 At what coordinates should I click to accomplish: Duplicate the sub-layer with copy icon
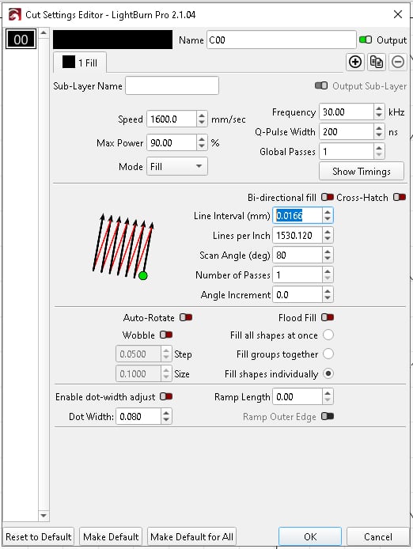click(377, 62)
